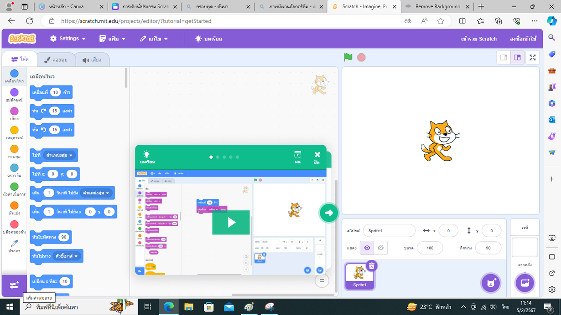Open ตำแหน่งสุ่ม dropdown in เหิน block
The width and height of the screenshot is (561, 315).
pos(96,193)
